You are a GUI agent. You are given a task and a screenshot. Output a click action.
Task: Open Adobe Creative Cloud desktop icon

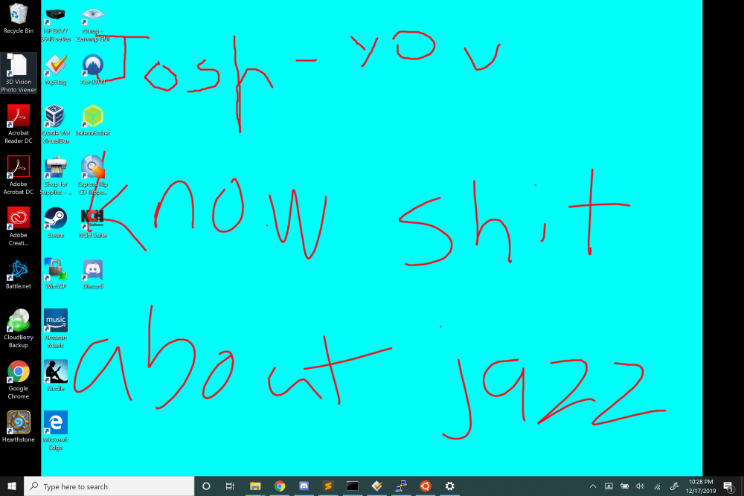click(19, 226)
